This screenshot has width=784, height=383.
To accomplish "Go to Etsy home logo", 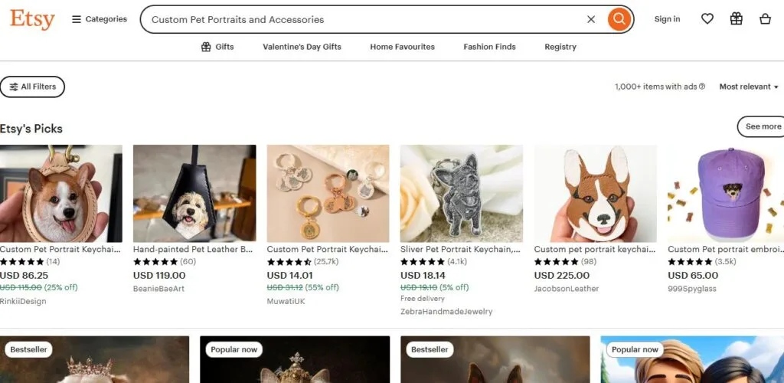I will tap(32, 19).
